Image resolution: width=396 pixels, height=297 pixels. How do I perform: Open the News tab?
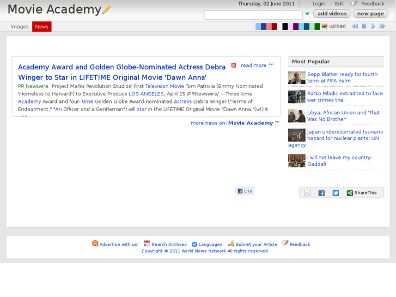point(42,27)
